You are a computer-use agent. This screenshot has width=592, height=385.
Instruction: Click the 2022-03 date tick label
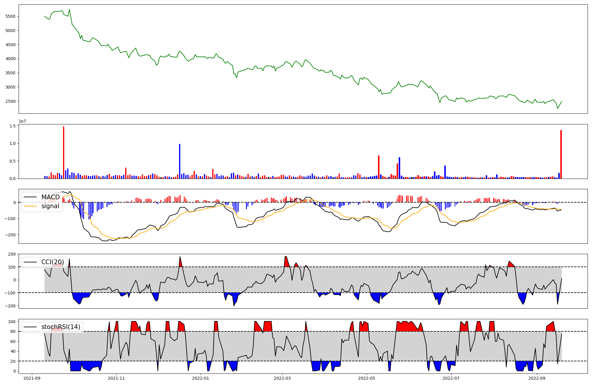tap(282, 378)
